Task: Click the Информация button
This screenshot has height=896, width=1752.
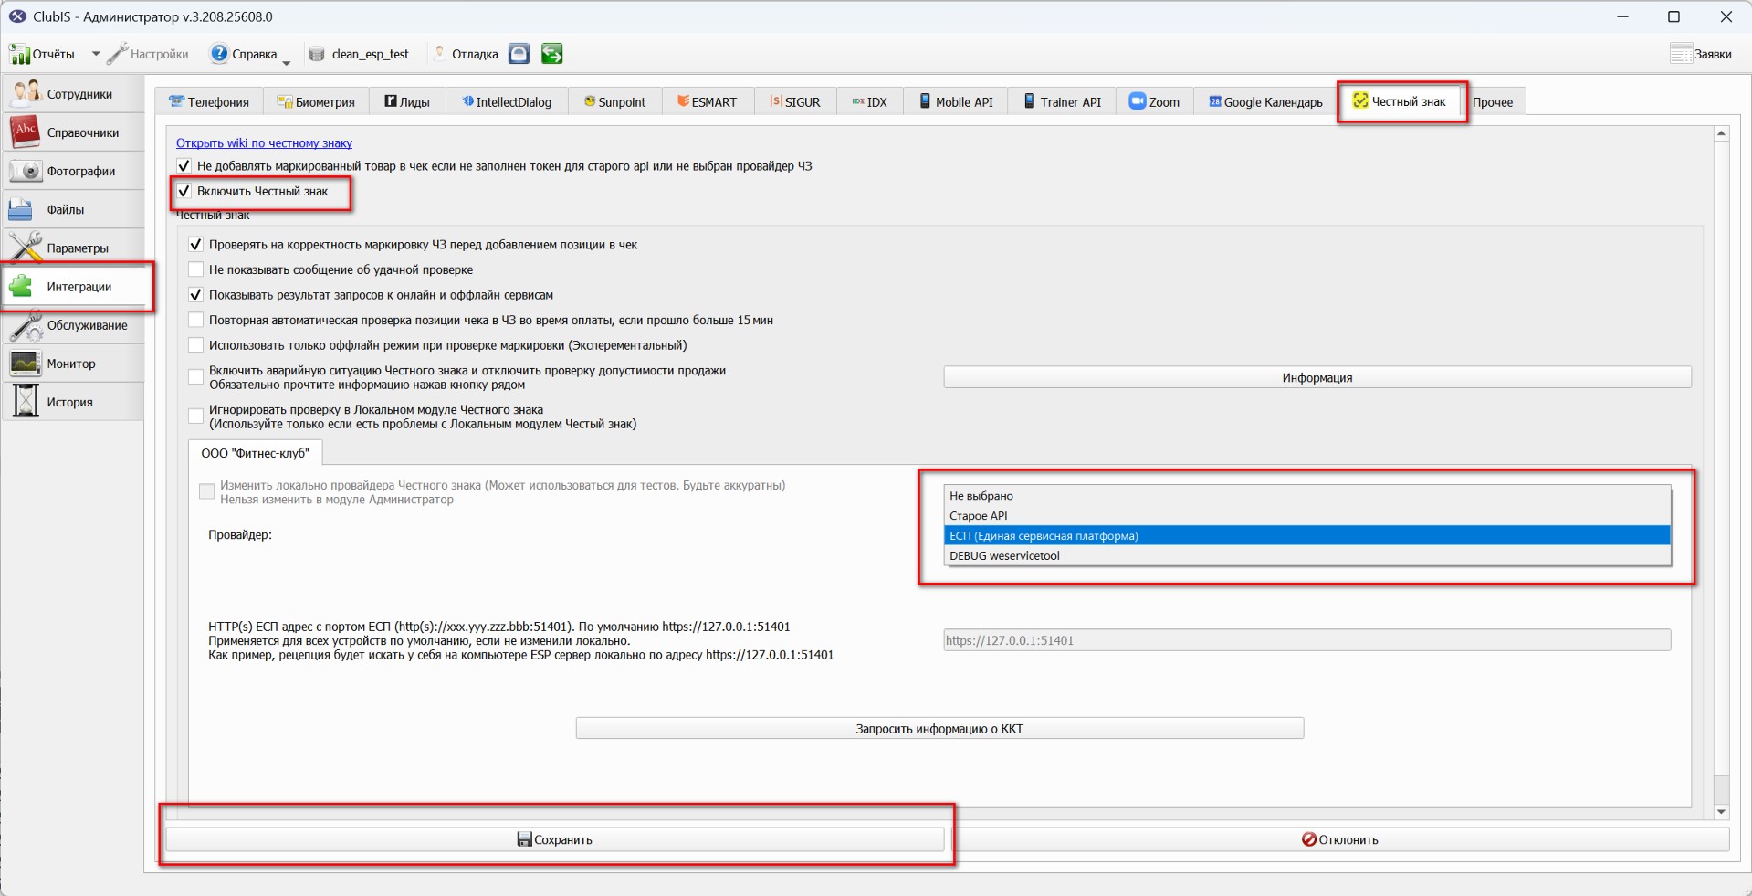Action: pos(1317,377)
